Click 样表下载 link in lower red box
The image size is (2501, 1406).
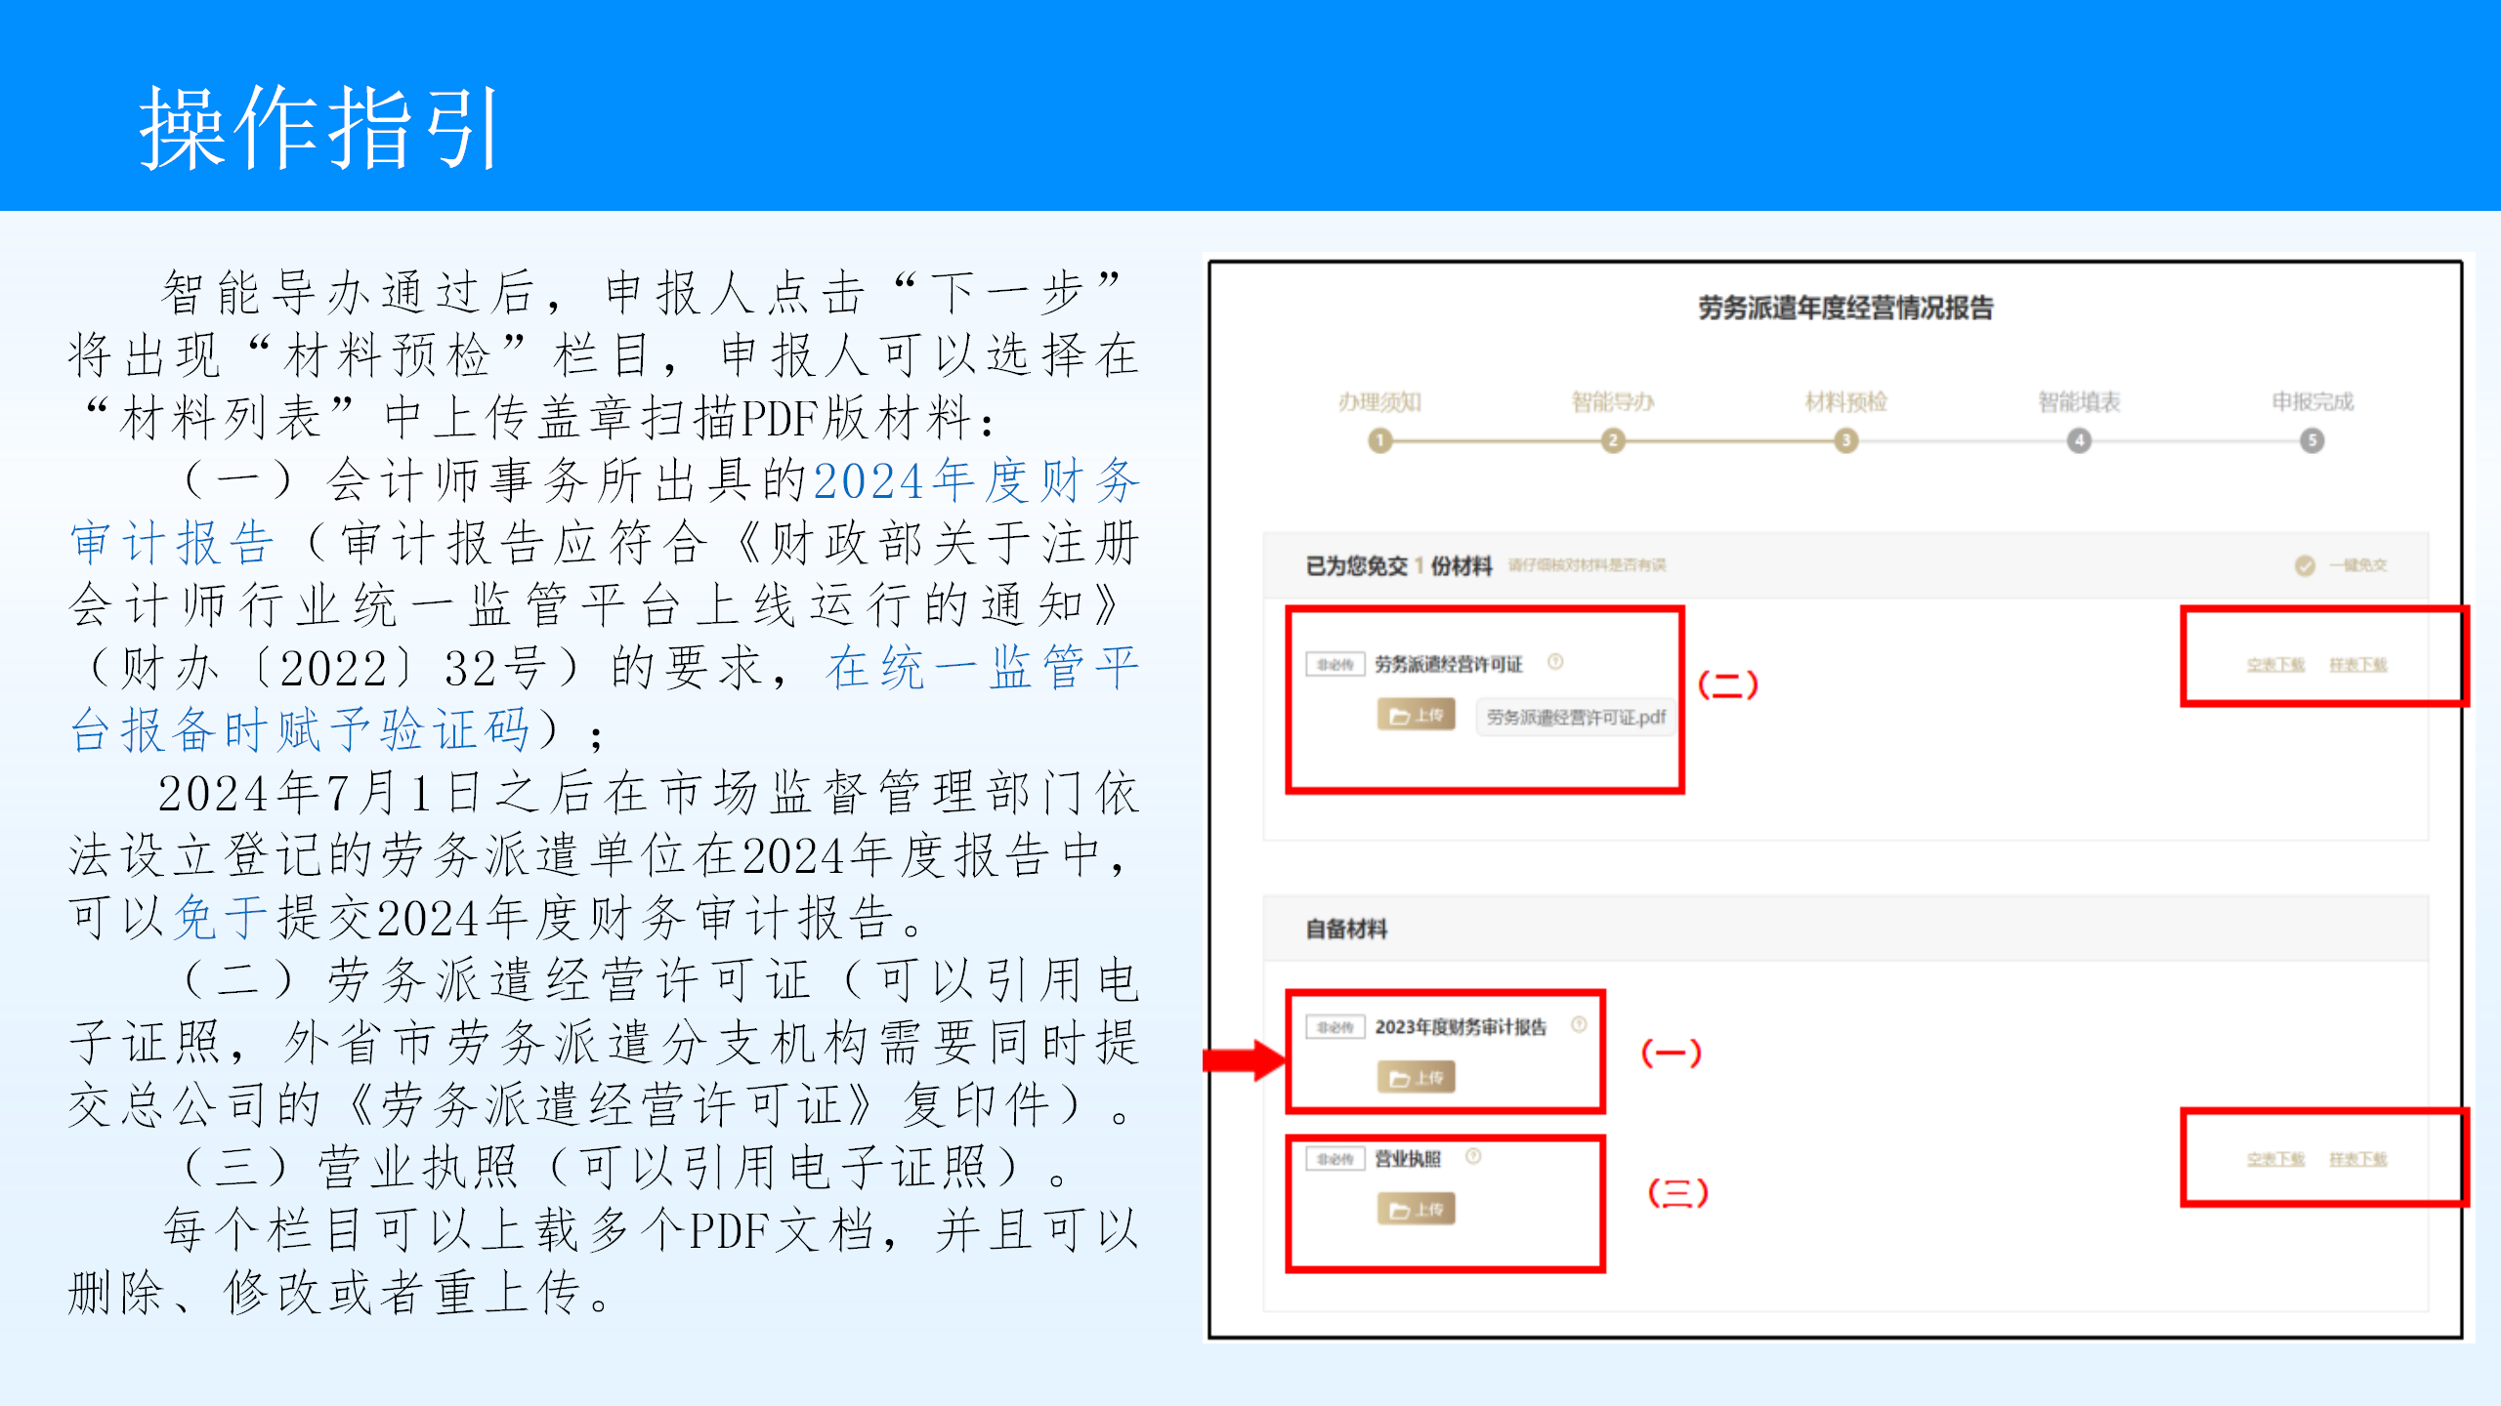coord(2357,1159)
